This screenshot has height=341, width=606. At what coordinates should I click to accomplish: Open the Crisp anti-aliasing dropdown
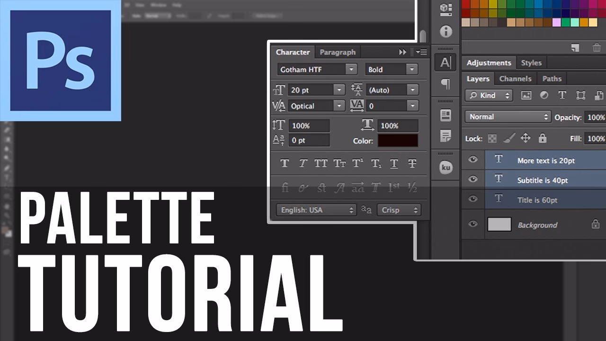pos(399,210)
